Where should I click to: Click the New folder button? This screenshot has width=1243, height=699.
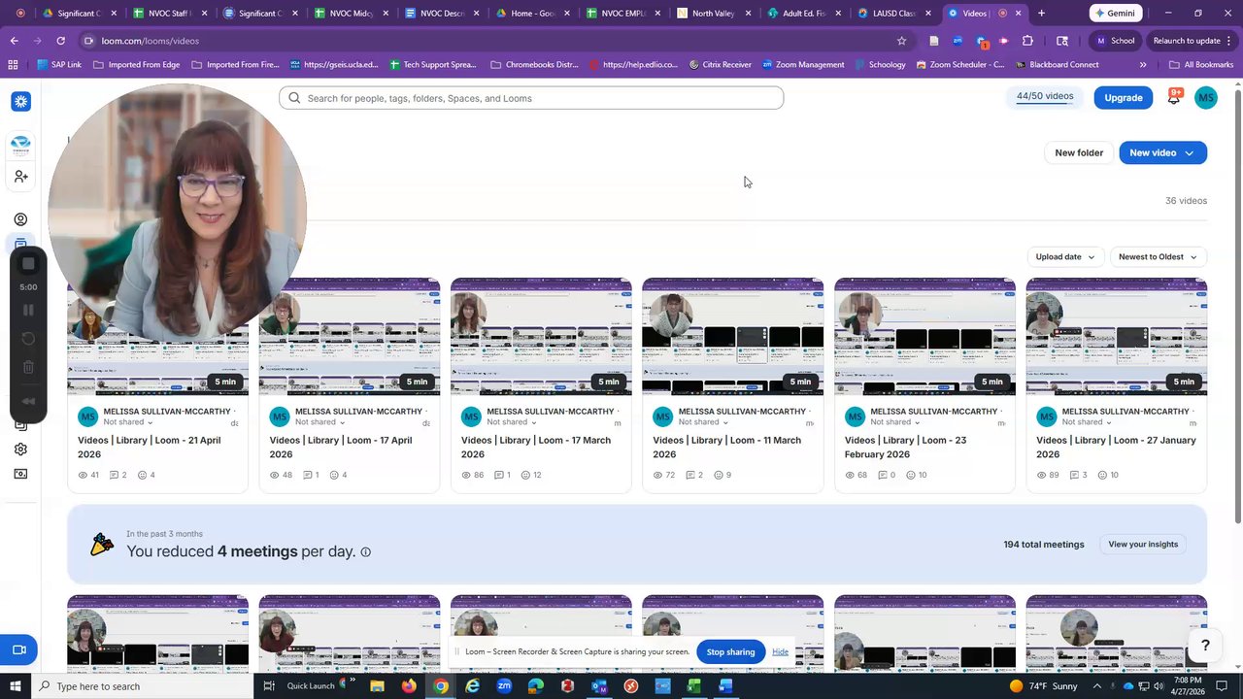pos(1079,152)
